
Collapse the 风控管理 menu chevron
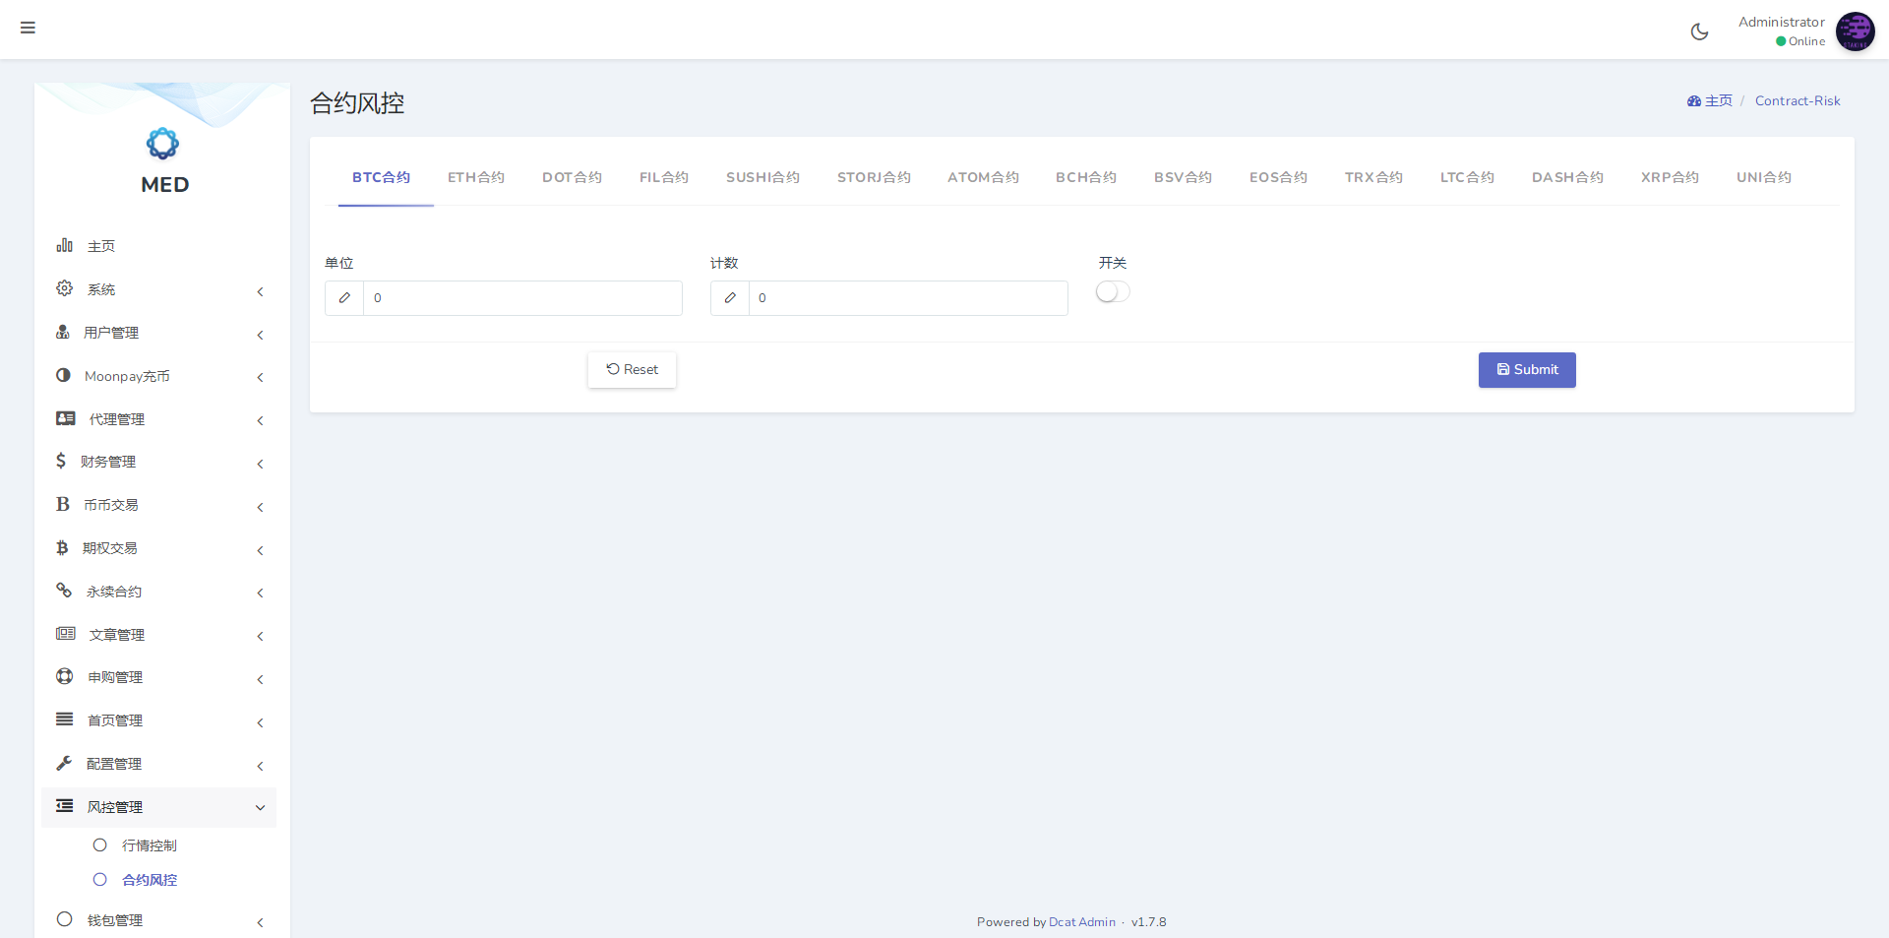point(260,808)
